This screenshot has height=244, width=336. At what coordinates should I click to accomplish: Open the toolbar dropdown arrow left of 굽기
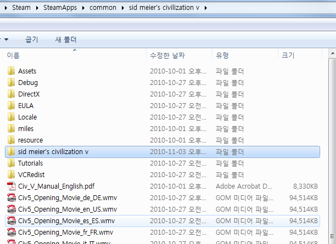point(6,39)
